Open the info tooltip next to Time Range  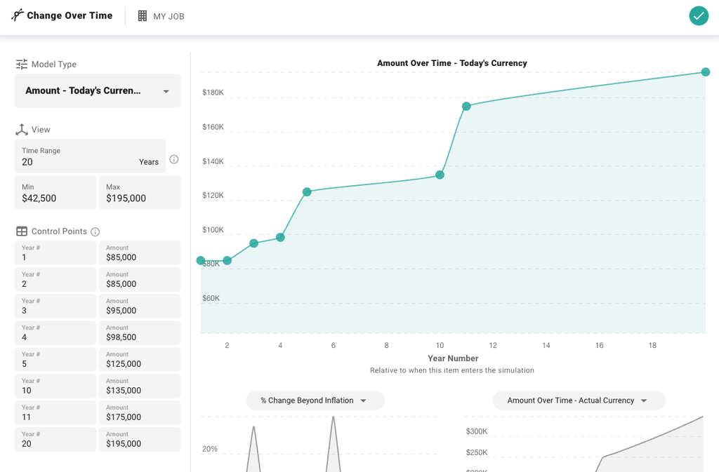click(x=173, y=159)
